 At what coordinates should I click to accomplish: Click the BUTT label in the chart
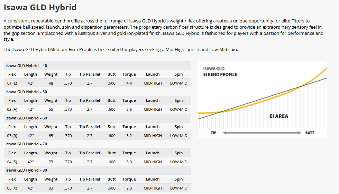[310, 133]
